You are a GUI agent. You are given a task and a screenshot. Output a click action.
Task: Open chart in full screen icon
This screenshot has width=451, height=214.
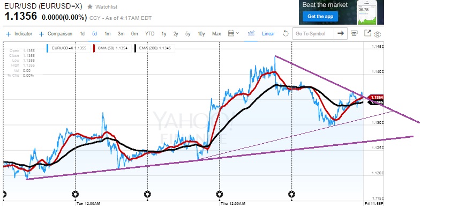[x=367, y=33]
